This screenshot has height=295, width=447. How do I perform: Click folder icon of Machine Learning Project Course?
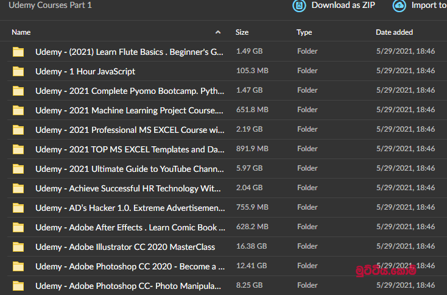(18, 110)
